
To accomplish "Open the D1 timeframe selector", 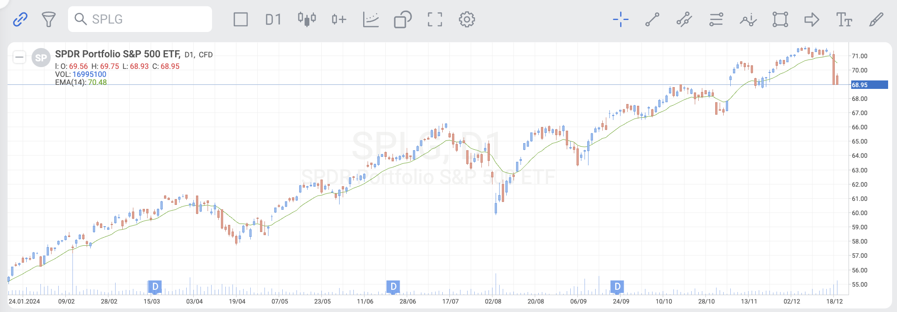I will [273, 19].
